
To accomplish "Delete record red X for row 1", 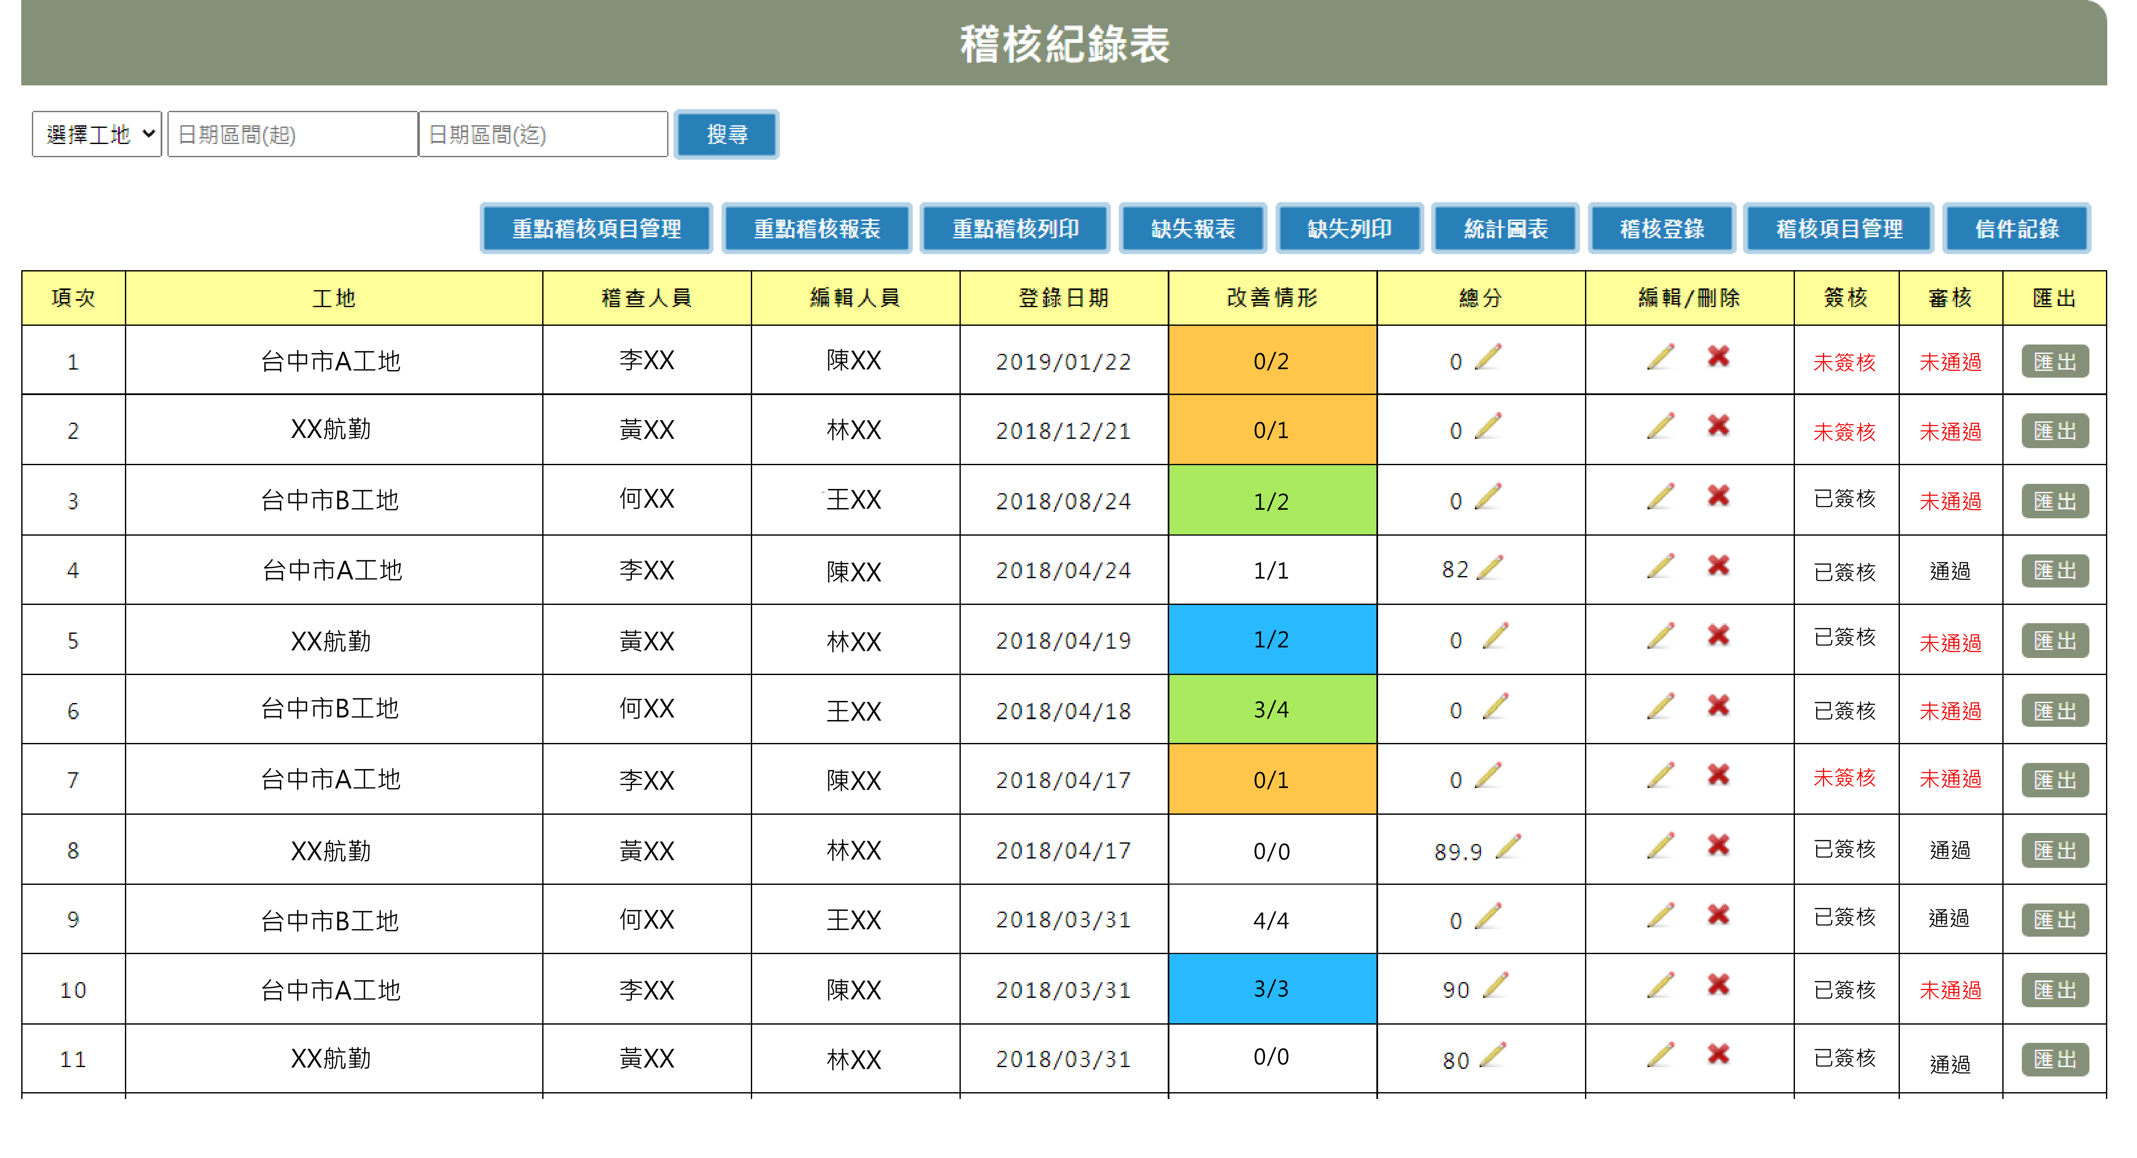I will (x=1718, y=356).
